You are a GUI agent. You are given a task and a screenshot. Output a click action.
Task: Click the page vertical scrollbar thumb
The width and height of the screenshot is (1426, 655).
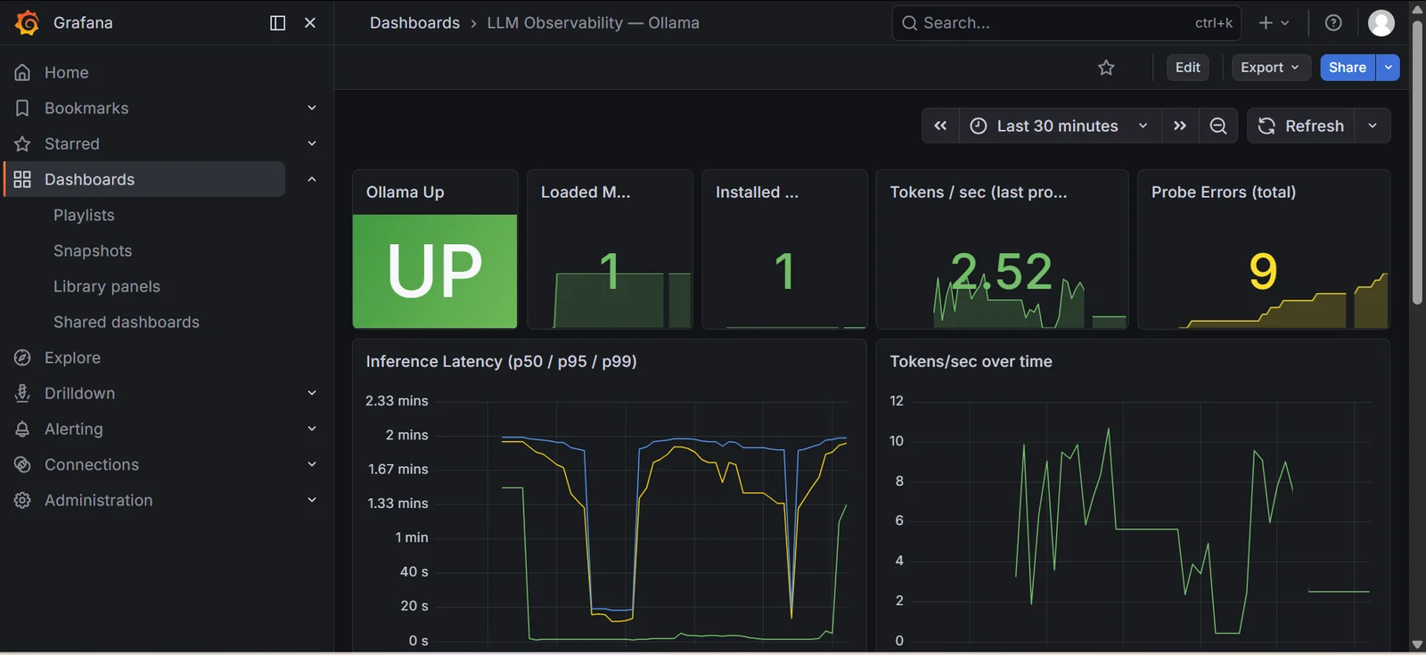point(1417,162)
